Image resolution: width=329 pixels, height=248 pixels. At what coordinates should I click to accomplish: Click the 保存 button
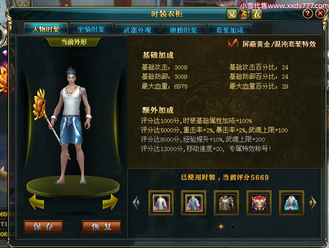[43, 227]
